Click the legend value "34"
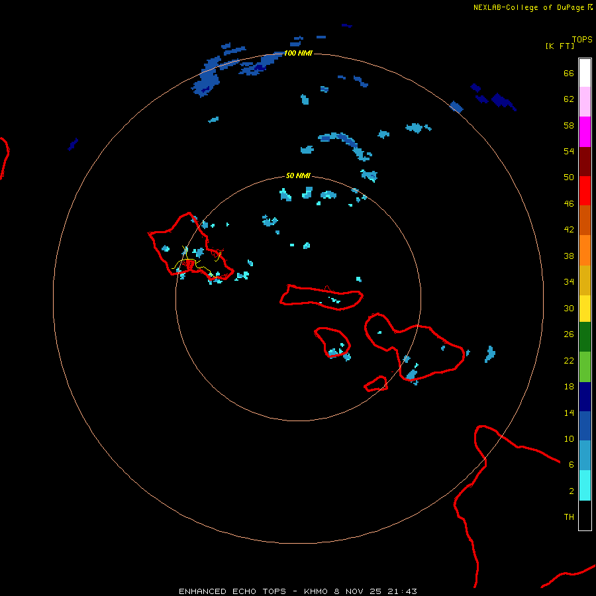 (x=569, y=281)
